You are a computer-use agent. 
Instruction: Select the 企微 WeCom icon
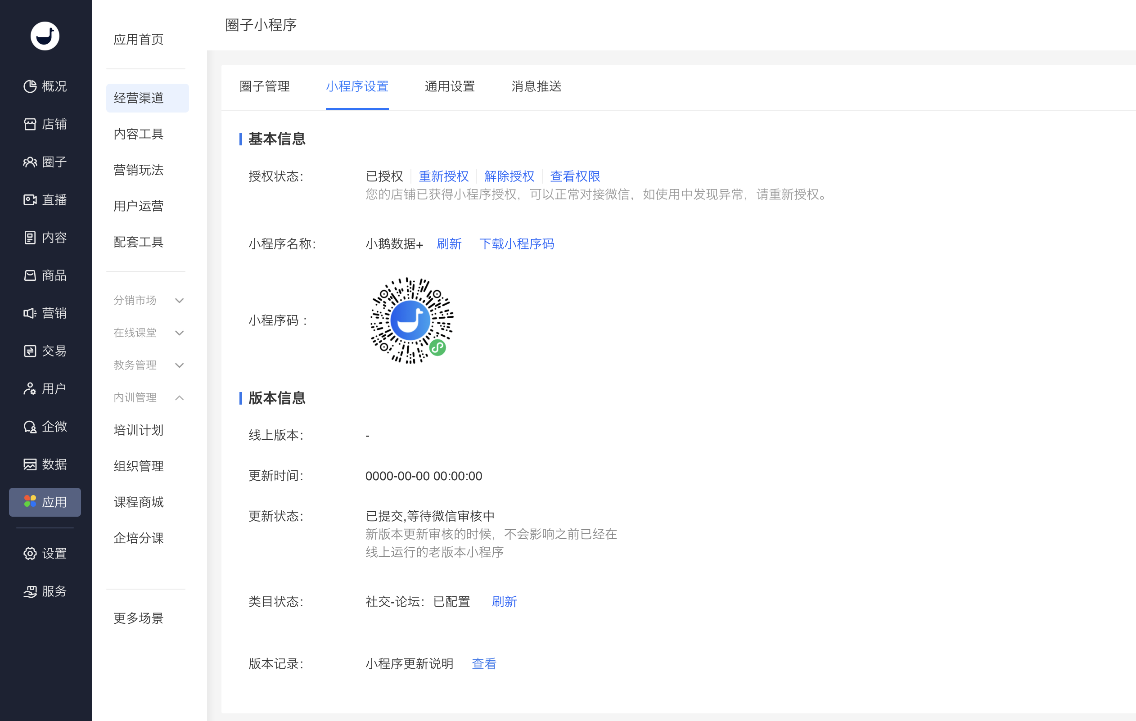click(45, 426)
